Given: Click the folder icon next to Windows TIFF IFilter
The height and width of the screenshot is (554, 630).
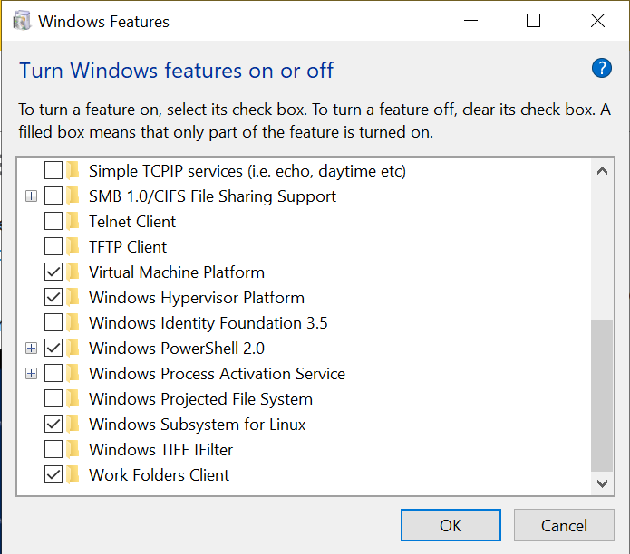Looking at the screenshot, I should tap(73, 450).
